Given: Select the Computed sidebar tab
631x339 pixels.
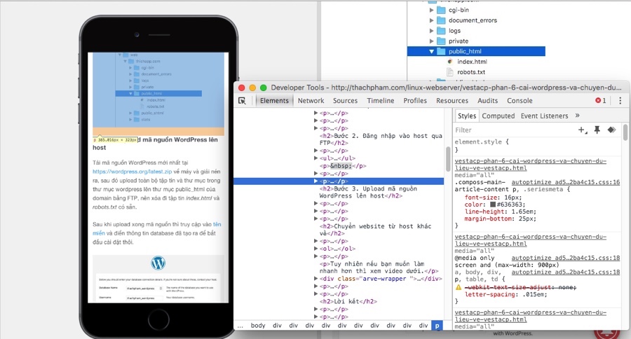Looking at the screenshot, I should [x=498, y=116].
